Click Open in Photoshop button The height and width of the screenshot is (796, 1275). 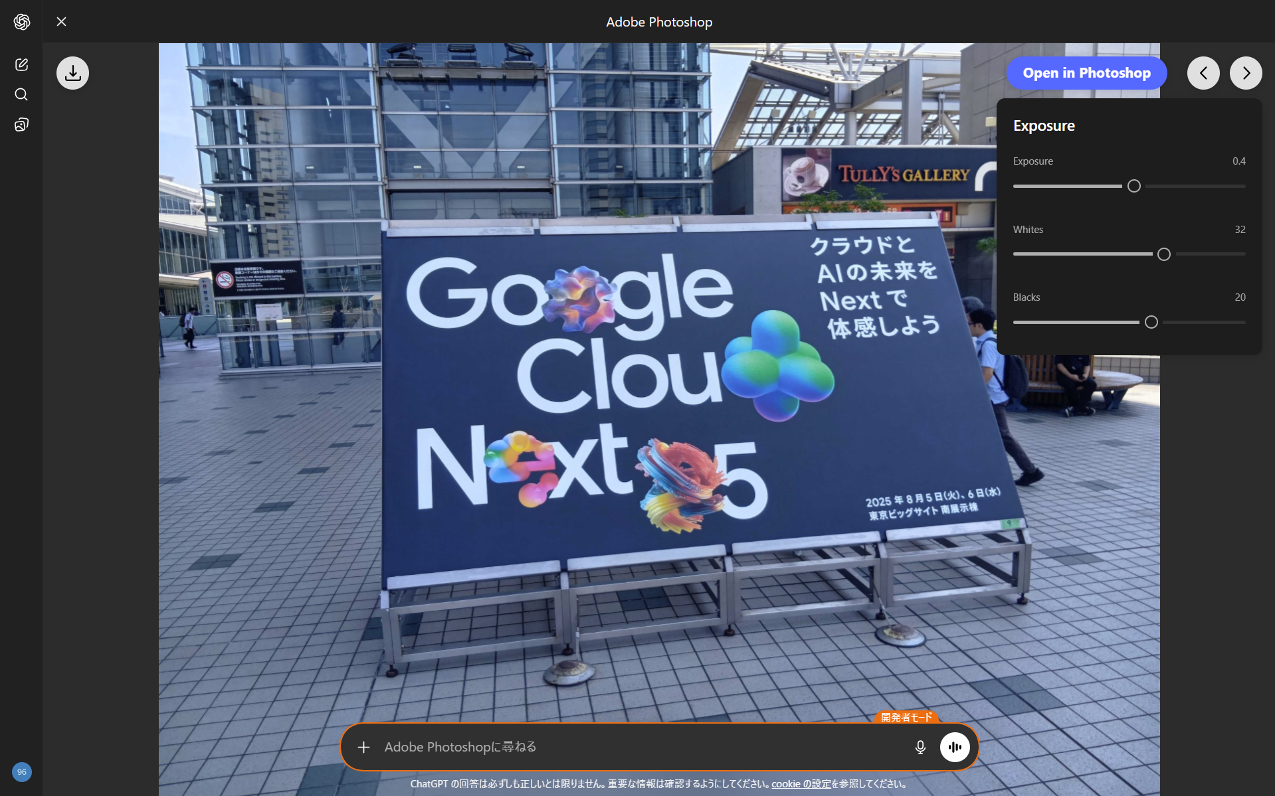(x=1087, y=73)
